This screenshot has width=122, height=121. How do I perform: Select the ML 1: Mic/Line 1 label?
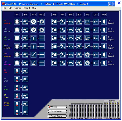click(x=8, y=22)
